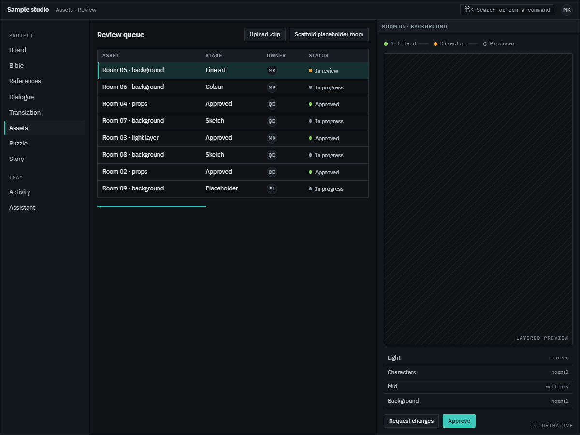The width and height of the screenshot is (580, 435).
Task: Select the Room 06 · background row
Action: point(233,87)
